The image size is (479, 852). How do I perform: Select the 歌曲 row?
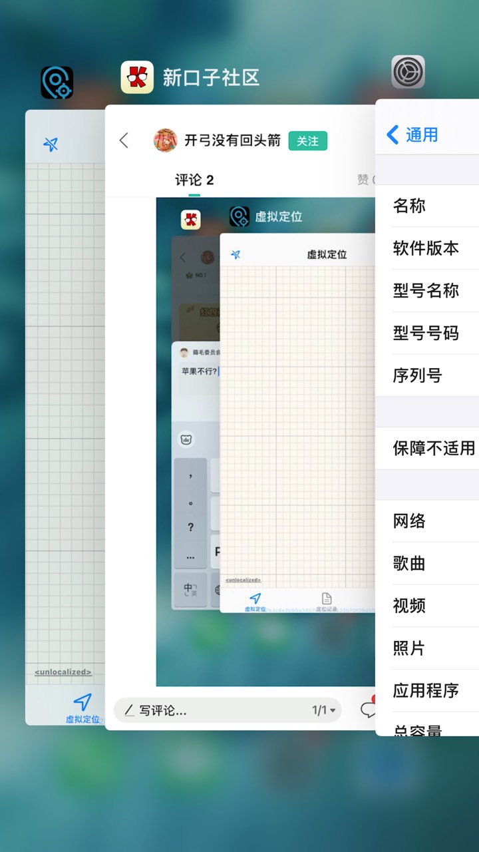pos(427,563)
